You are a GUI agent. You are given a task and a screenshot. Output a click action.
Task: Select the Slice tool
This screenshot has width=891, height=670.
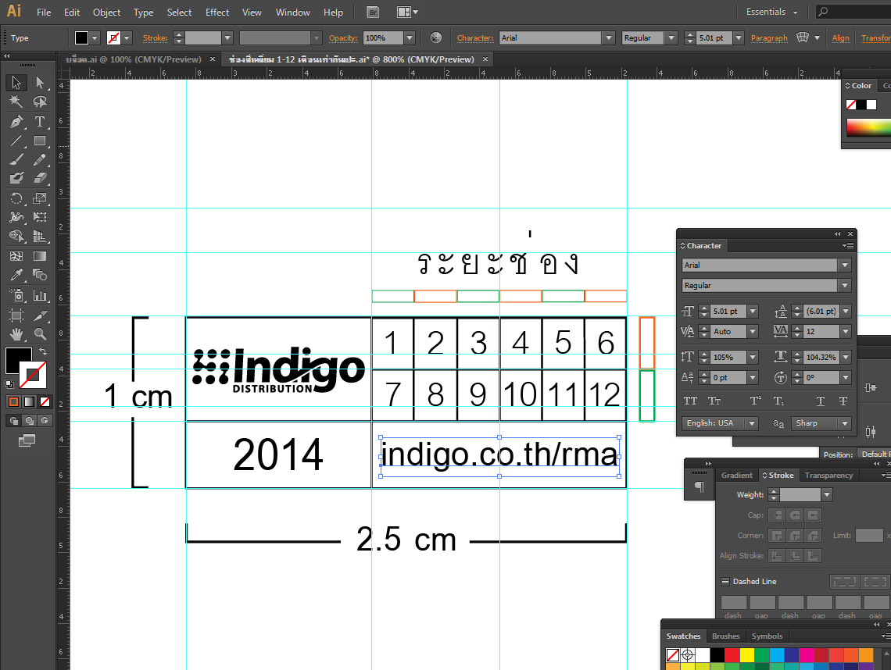(40, 315)
